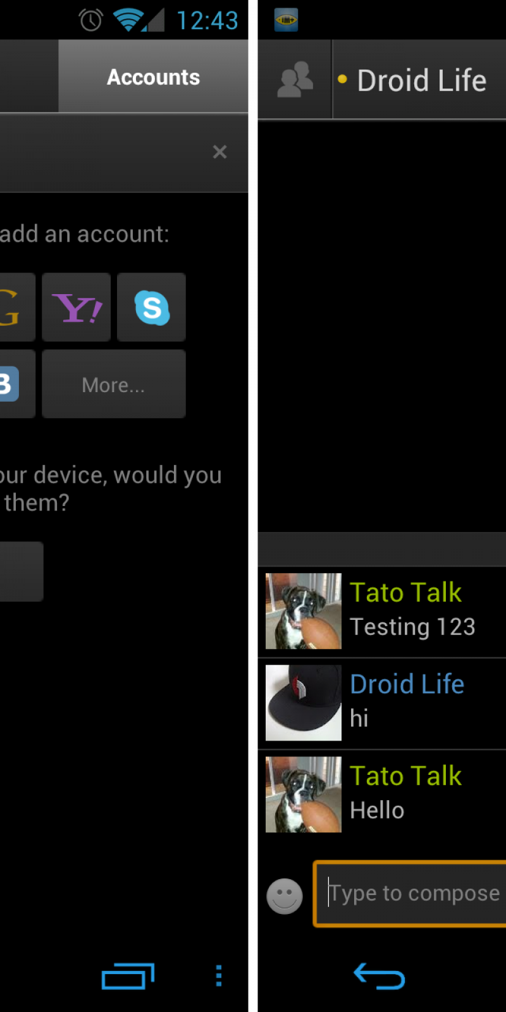Tap Tato Talk's dog avatar on Testing 123
506x1012 pixels.
click(x=304, y=611)
